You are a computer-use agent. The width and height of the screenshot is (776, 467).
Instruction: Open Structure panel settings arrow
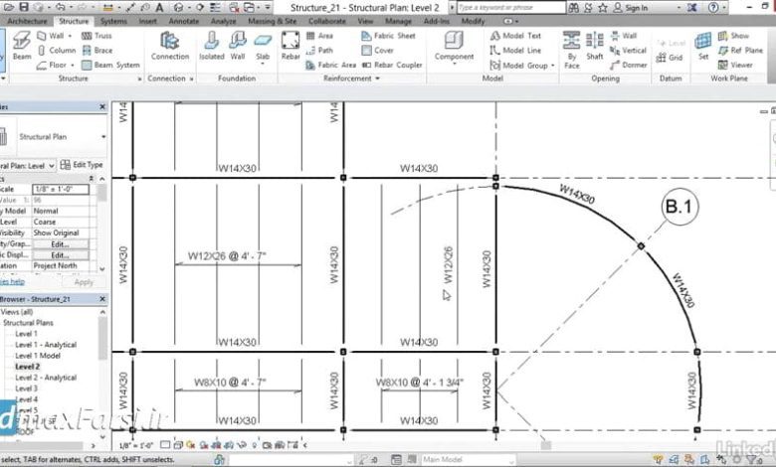click(x=139, y=78)
